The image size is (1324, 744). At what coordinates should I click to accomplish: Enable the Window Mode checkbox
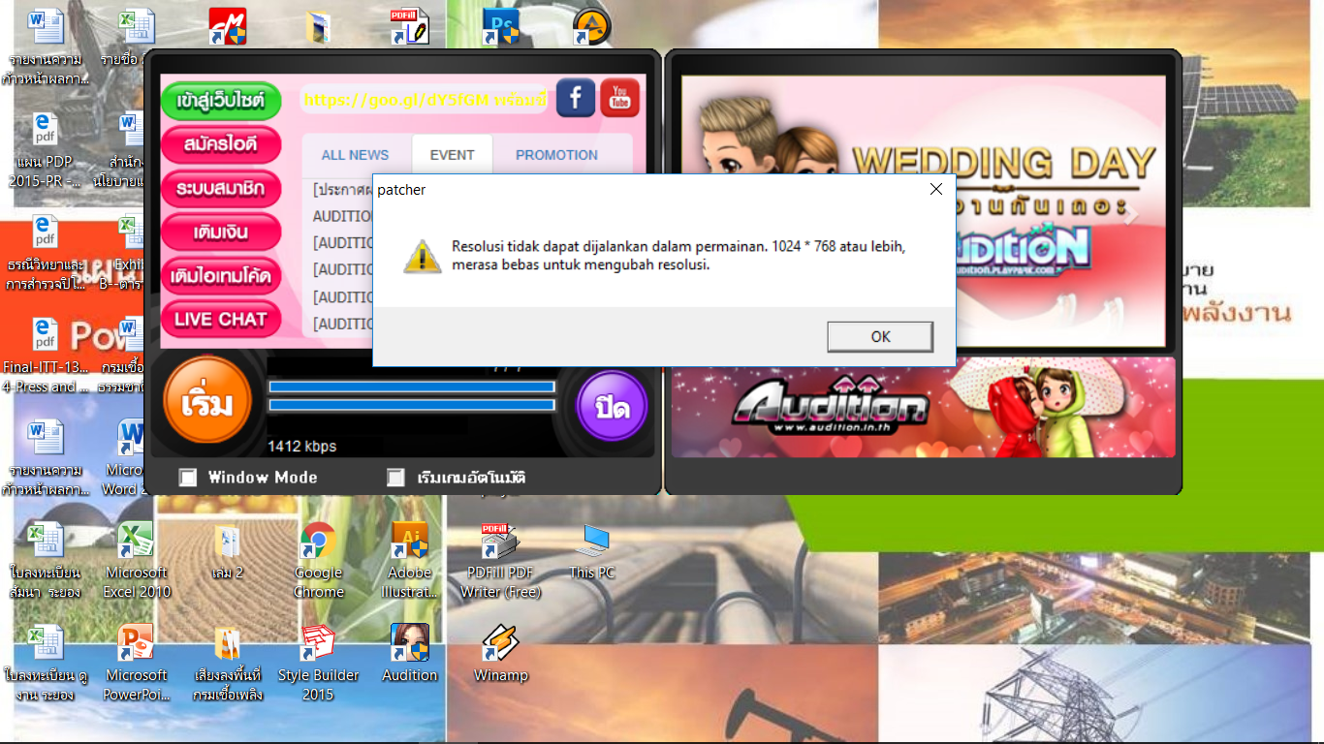click(188, 477)
